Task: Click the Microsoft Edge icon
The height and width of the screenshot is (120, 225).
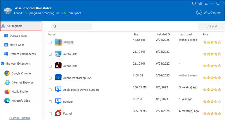Action: 7,101
